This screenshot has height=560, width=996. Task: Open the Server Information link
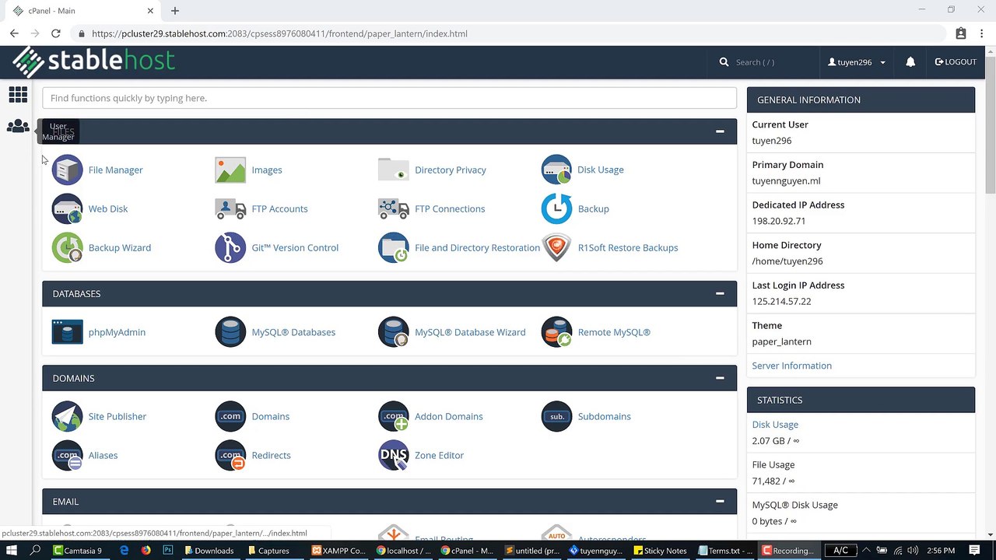tap(791, 366)
